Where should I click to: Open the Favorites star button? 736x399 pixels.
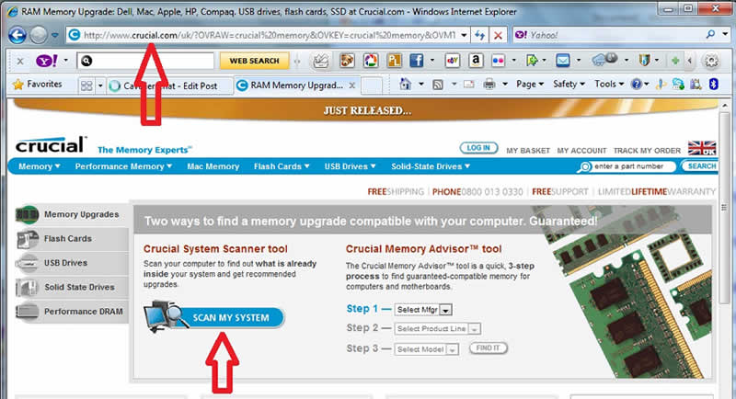pyautogui.click(x=38, y=85)
